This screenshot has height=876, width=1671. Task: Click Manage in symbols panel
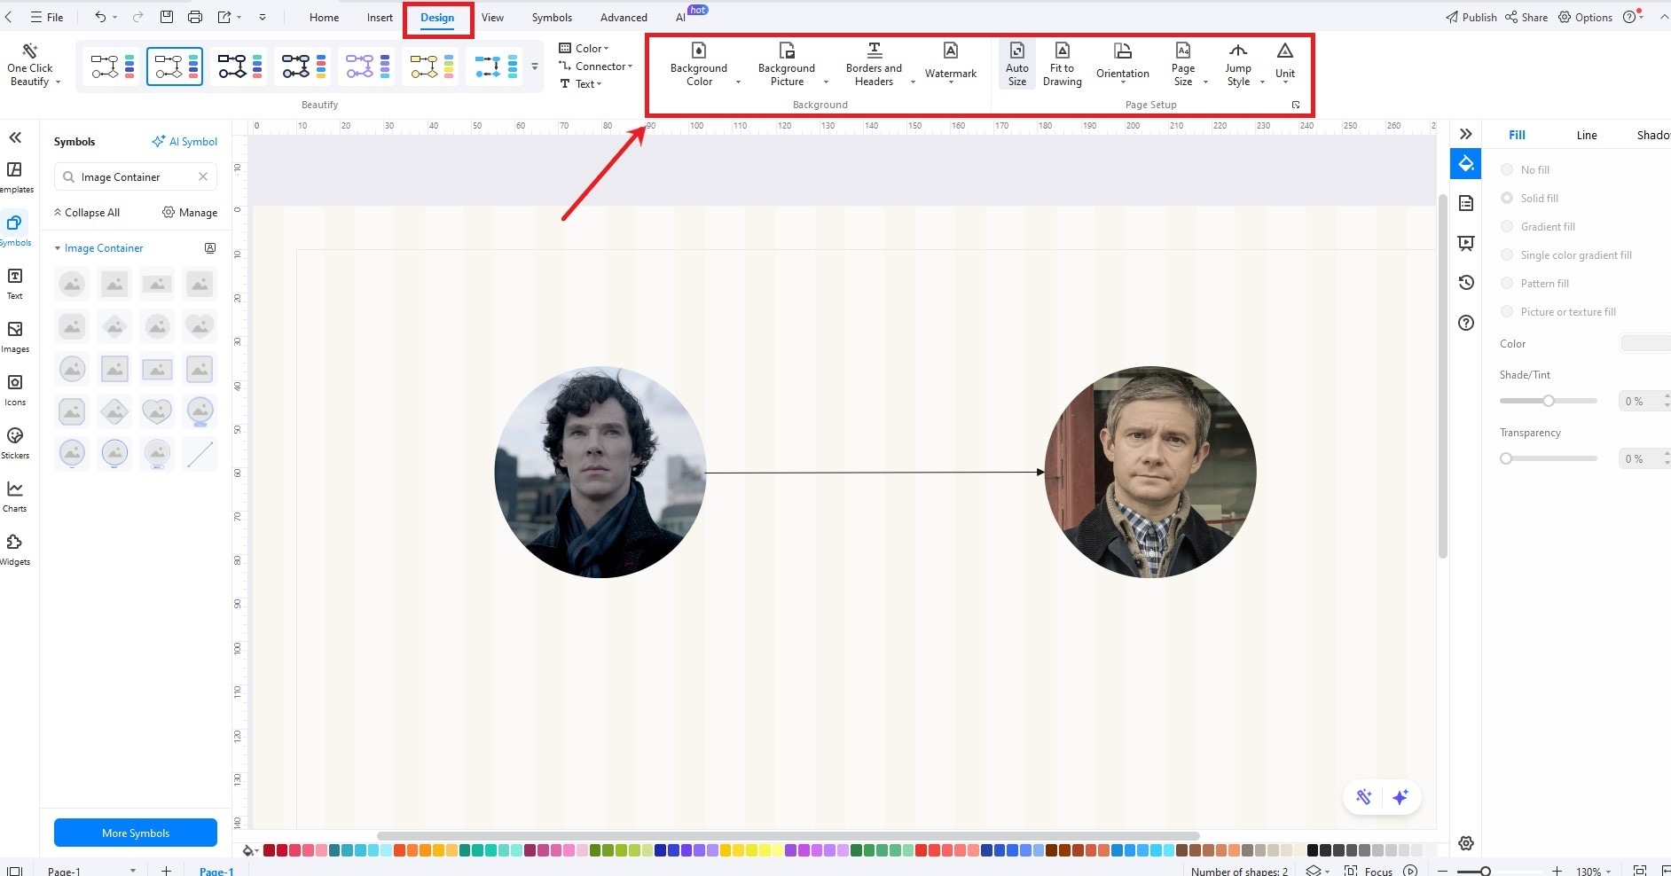click(190, 212)
